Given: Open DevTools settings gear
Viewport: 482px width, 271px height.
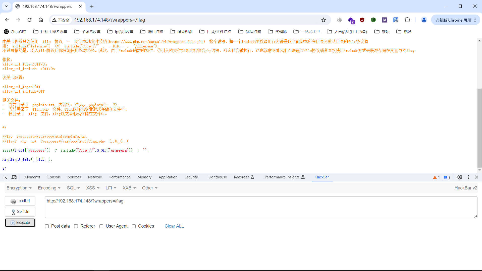Looking at the screenshot, I should click(x=459, y=177).
